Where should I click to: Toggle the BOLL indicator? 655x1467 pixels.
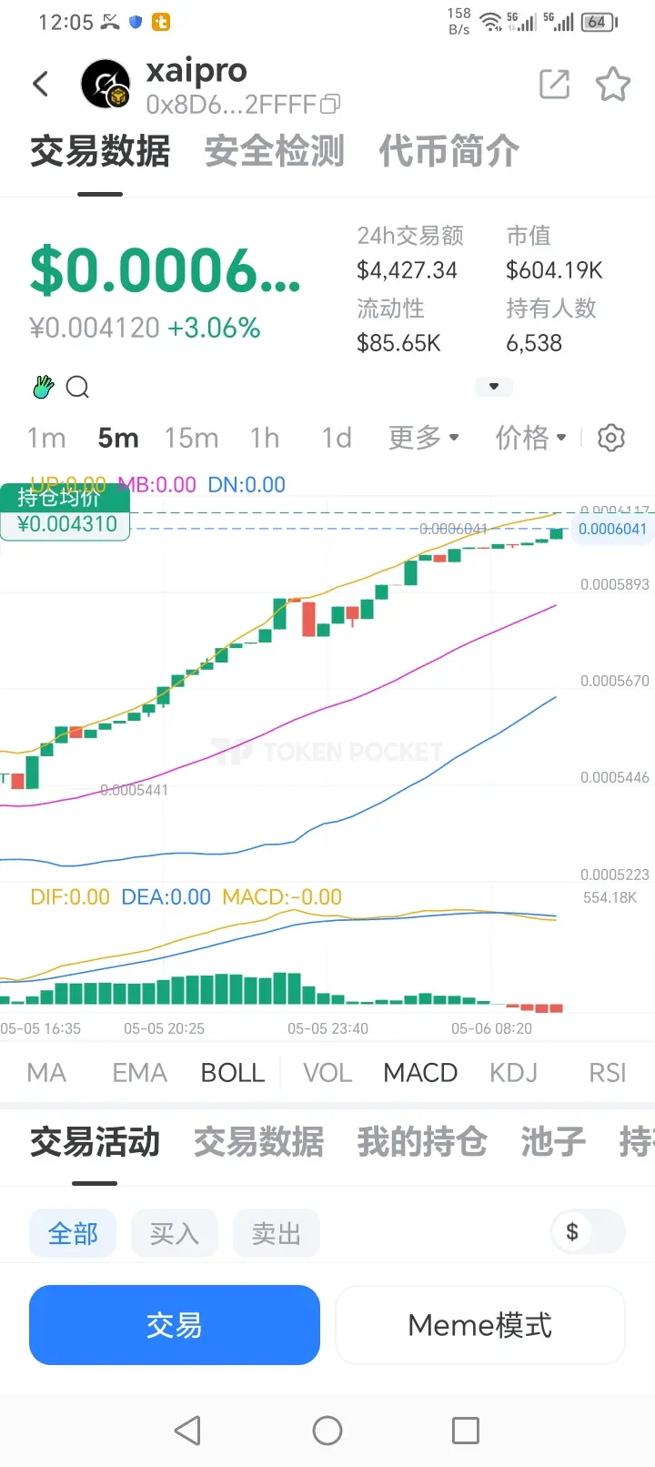point(233,1073)
